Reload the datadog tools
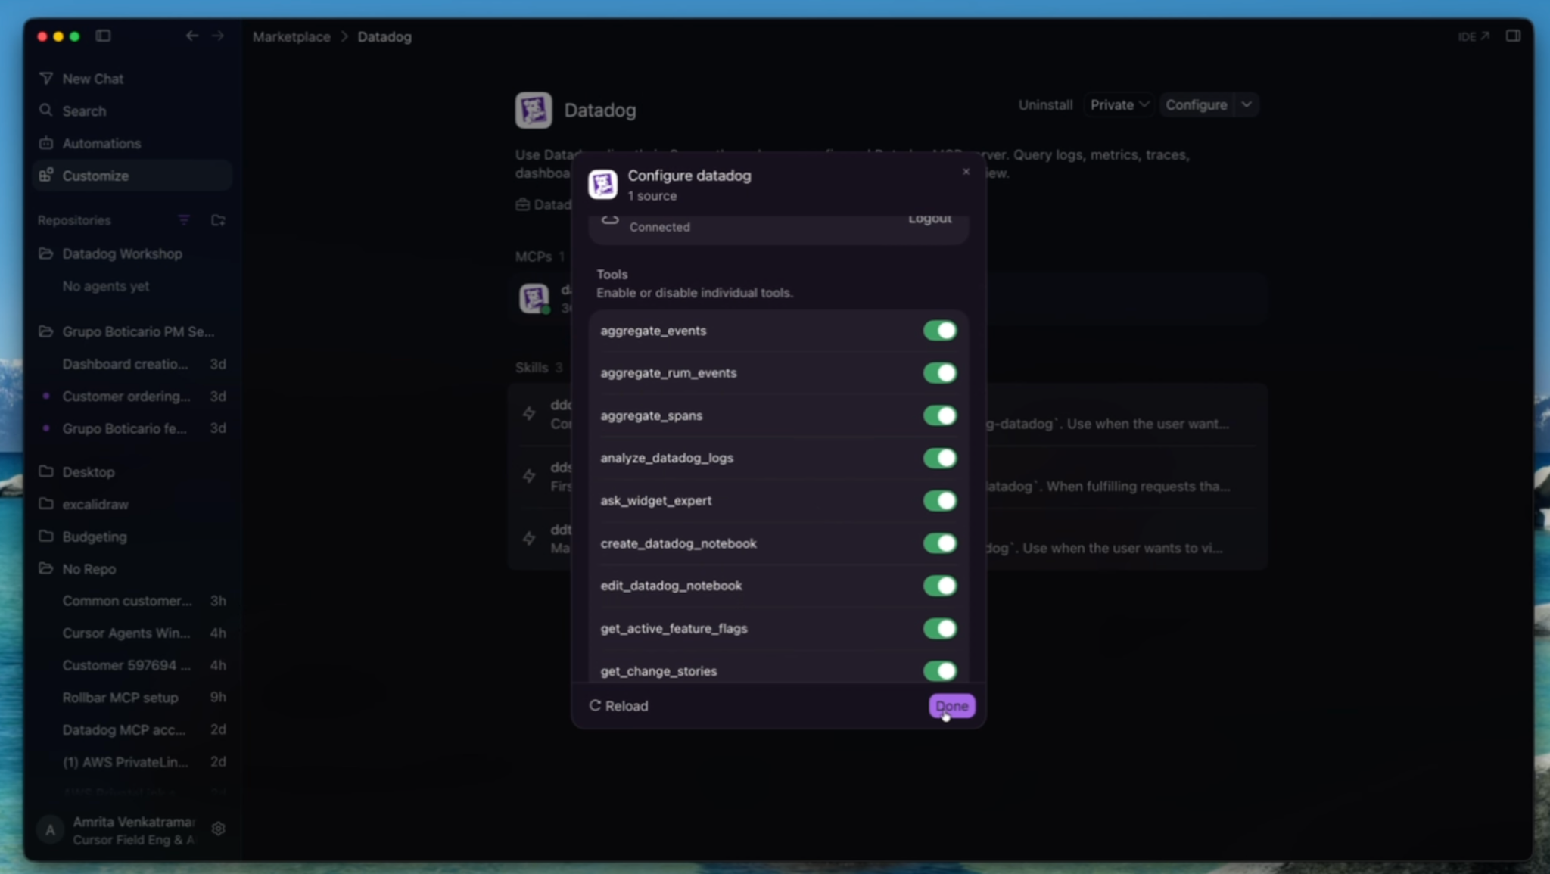 [618, 706]
